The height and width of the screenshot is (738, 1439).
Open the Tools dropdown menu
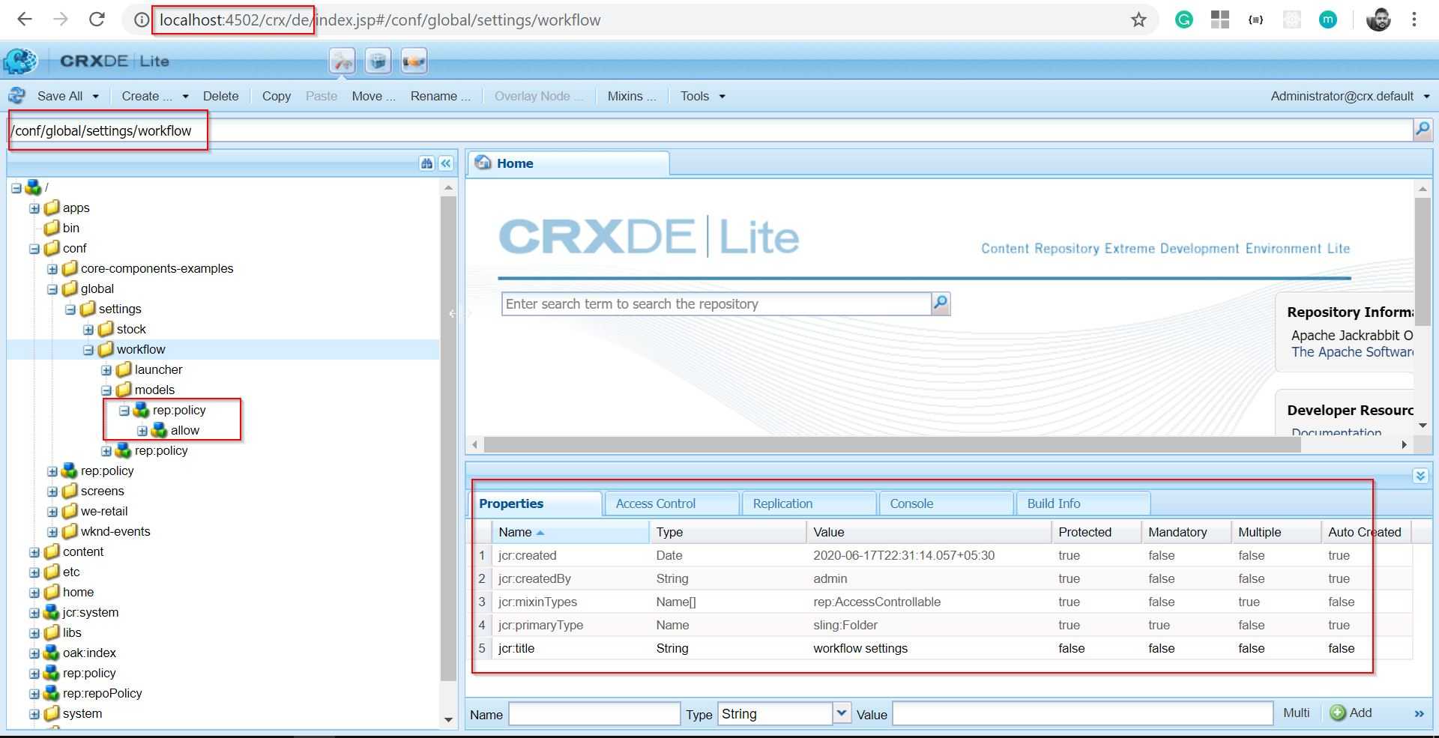coord(702,96)
